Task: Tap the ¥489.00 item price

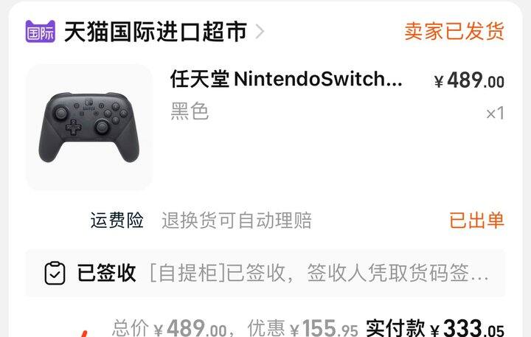Action: point(469,81)
